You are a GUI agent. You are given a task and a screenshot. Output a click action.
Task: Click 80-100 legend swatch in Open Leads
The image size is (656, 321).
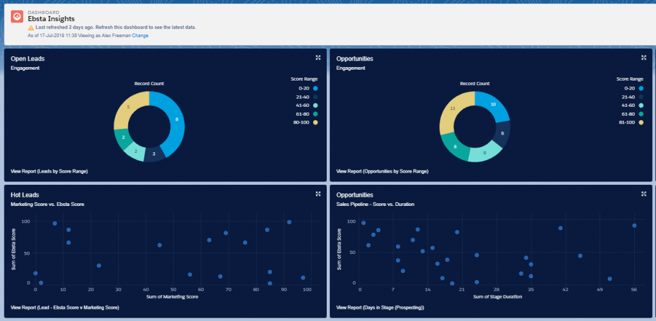click(316, 122)
